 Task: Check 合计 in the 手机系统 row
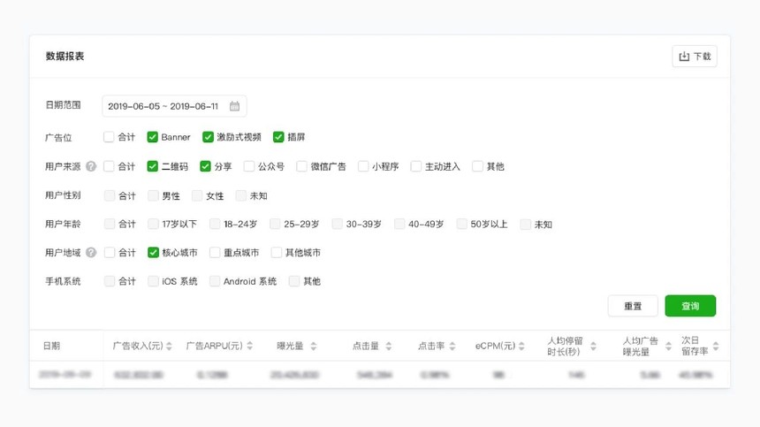tap(110, 281)
